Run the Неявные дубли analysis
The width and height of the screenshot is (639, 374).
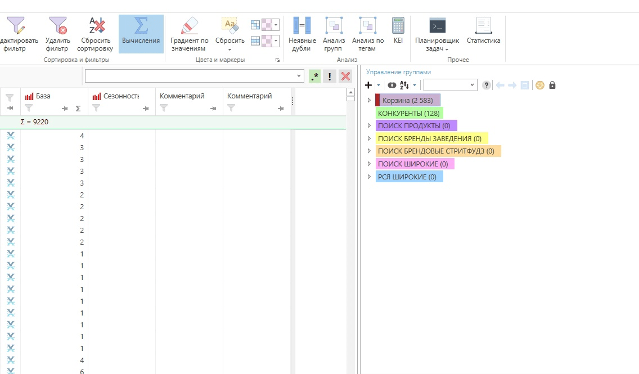(x=302, y=34)
